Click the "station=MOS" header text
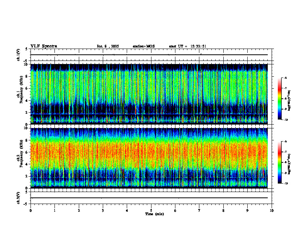Viewport: 306px width, 236px height. pyautogui.click(x=144, y=46)
